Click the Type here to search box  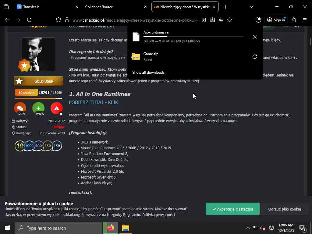pyautogui.click(x=58, y=228)
